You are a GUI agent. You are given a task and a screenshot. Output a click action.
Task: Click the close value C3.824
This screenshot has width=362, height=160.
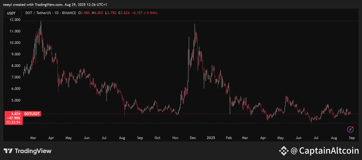pos(124,13)
